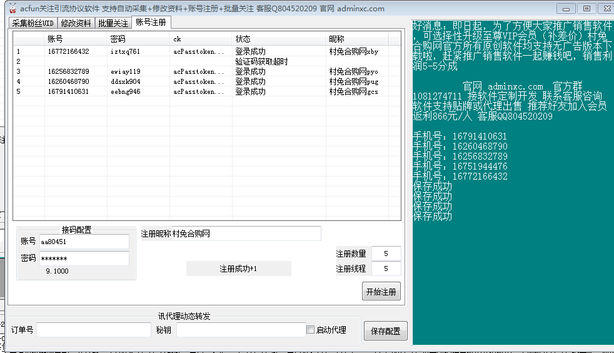Edit the 注册数量 field
Viewport: 614px width, 353px height.
pyautogui.click(x=386, y=253)
